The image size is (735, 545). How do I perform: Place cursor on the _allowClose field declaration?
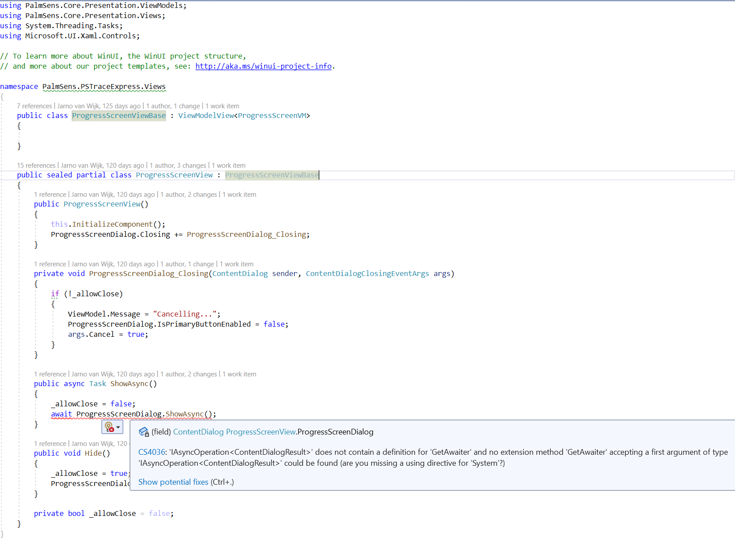click(x=113, y=513)
